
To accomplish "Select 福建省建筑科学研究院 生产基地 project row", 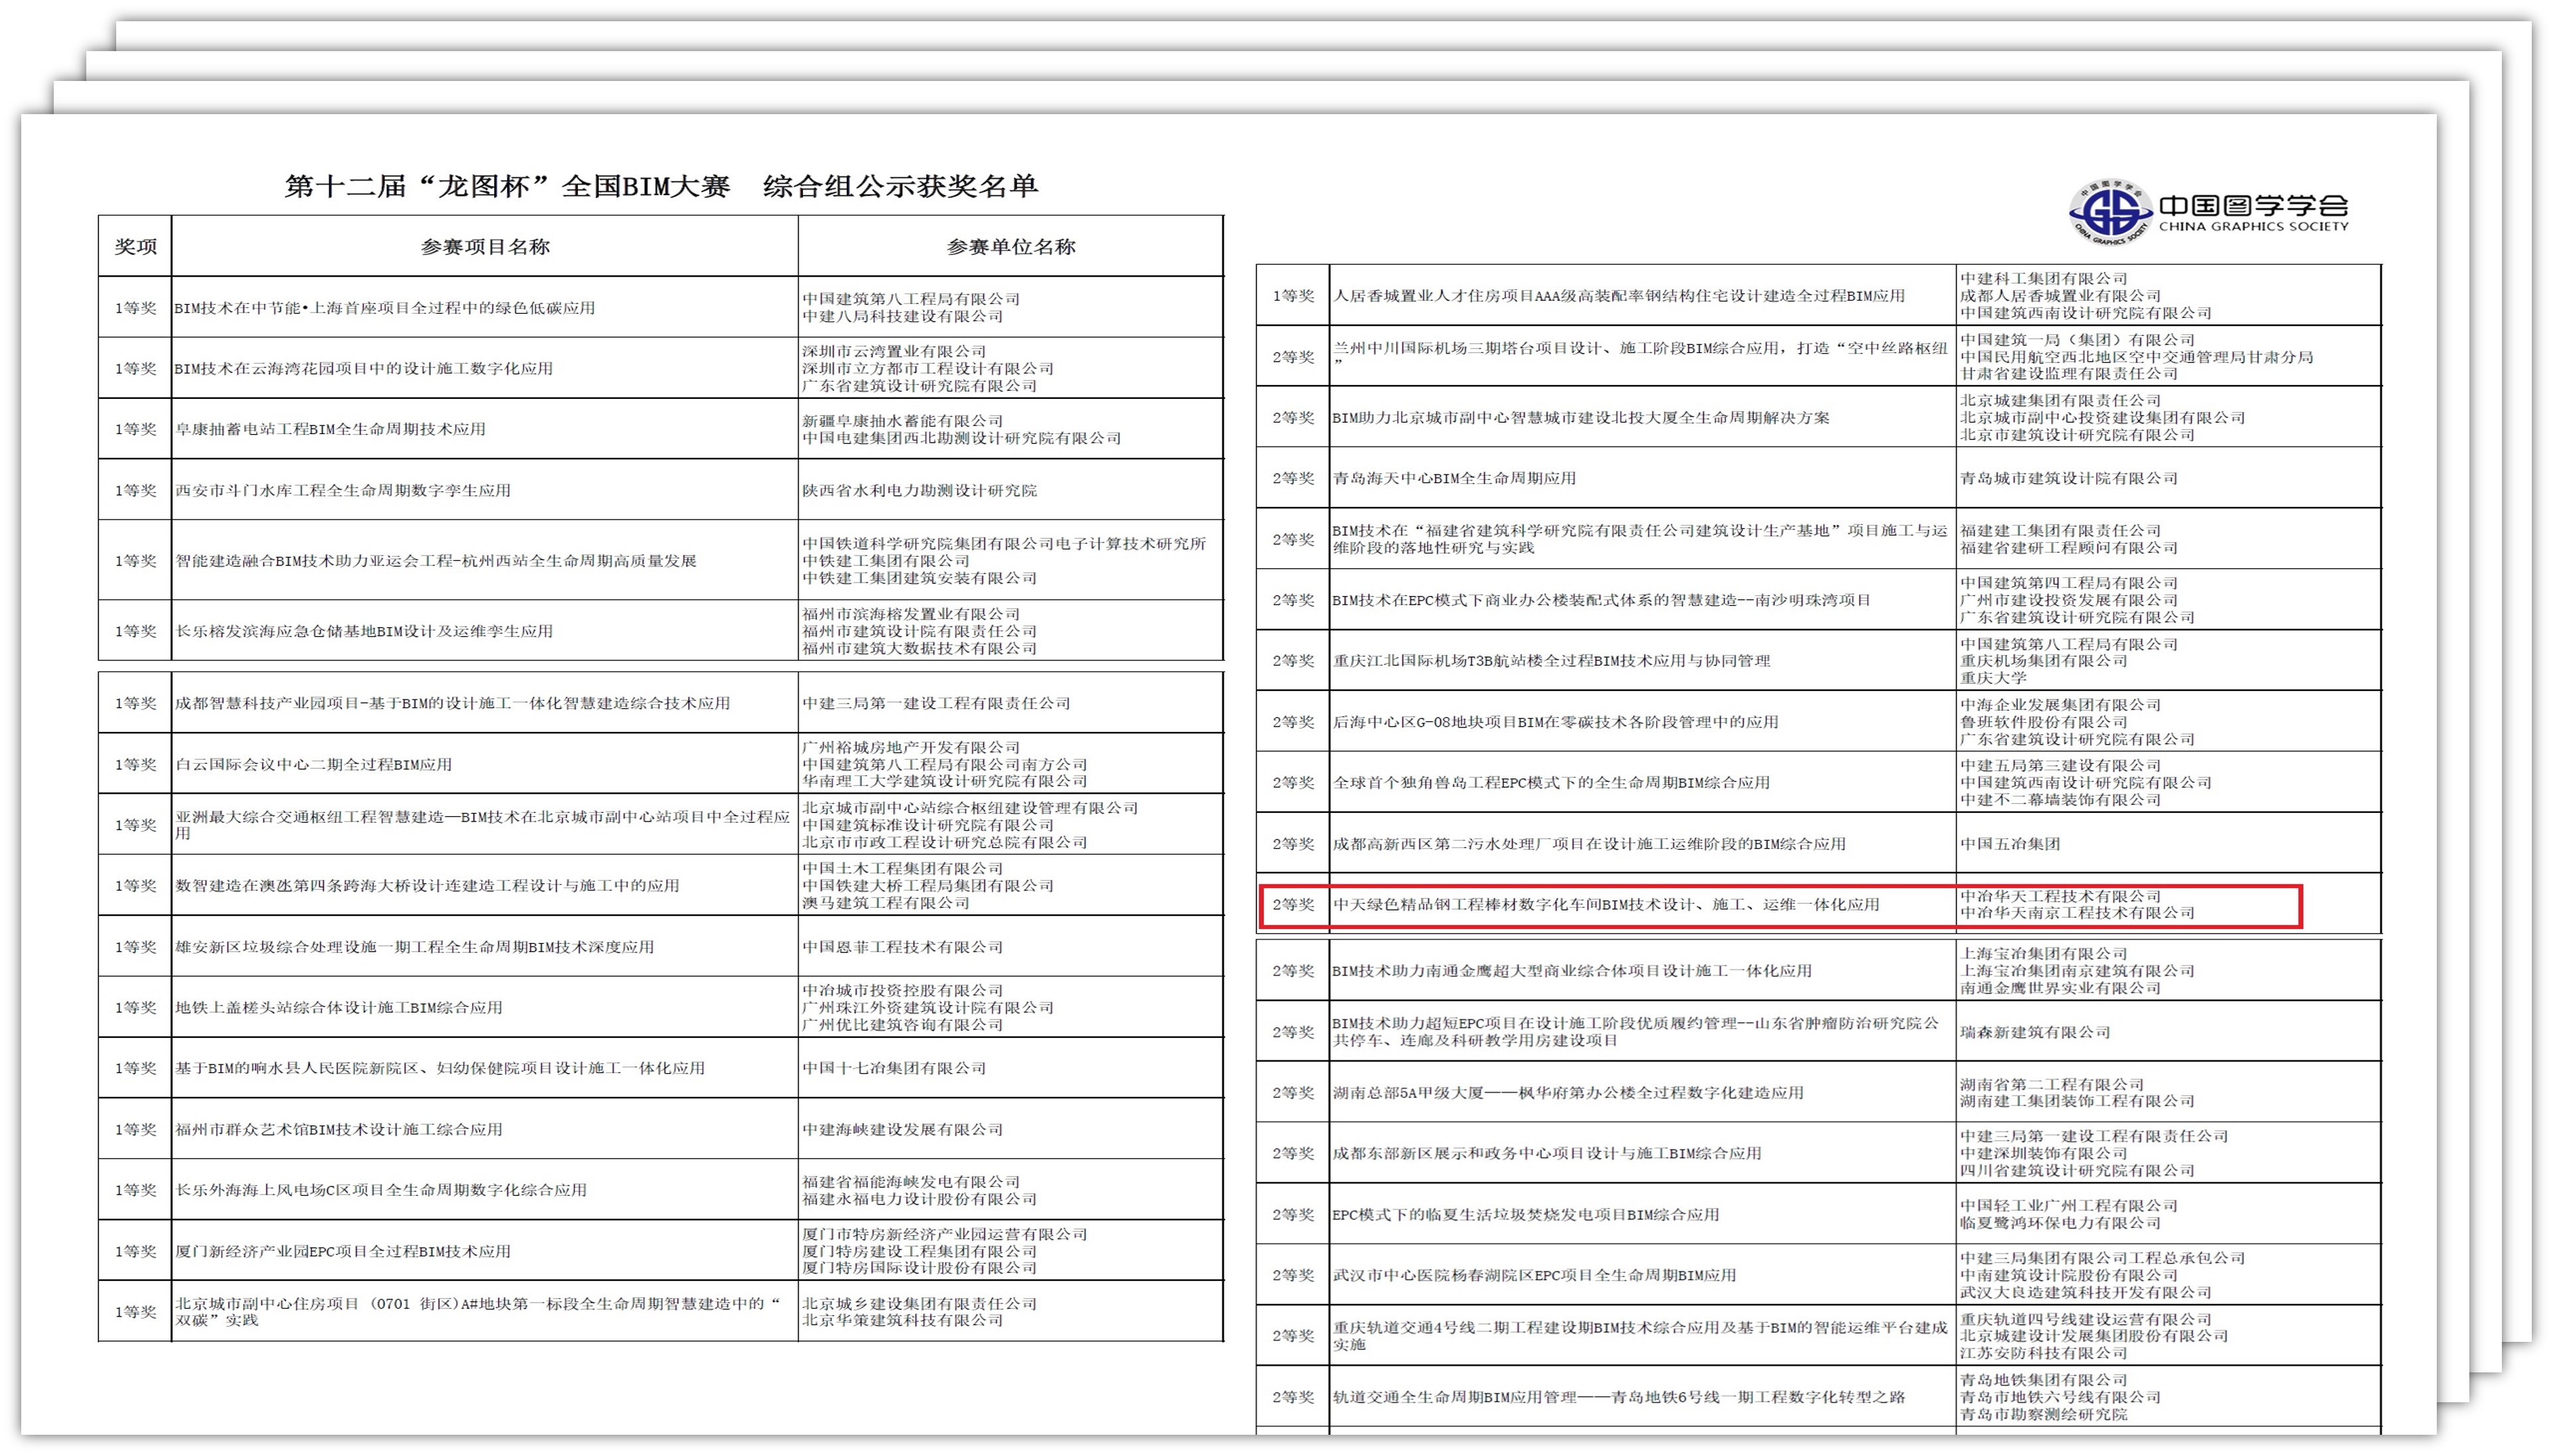I will tap(1819, 539).
